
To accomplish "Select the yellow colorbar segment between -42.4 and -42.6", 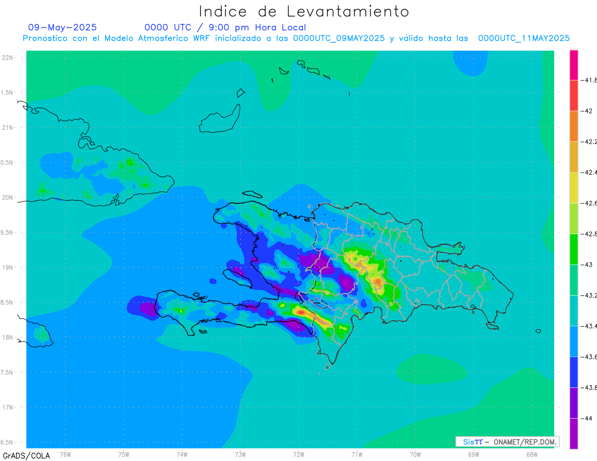I will pyautogui.click(x=574, y=188).
